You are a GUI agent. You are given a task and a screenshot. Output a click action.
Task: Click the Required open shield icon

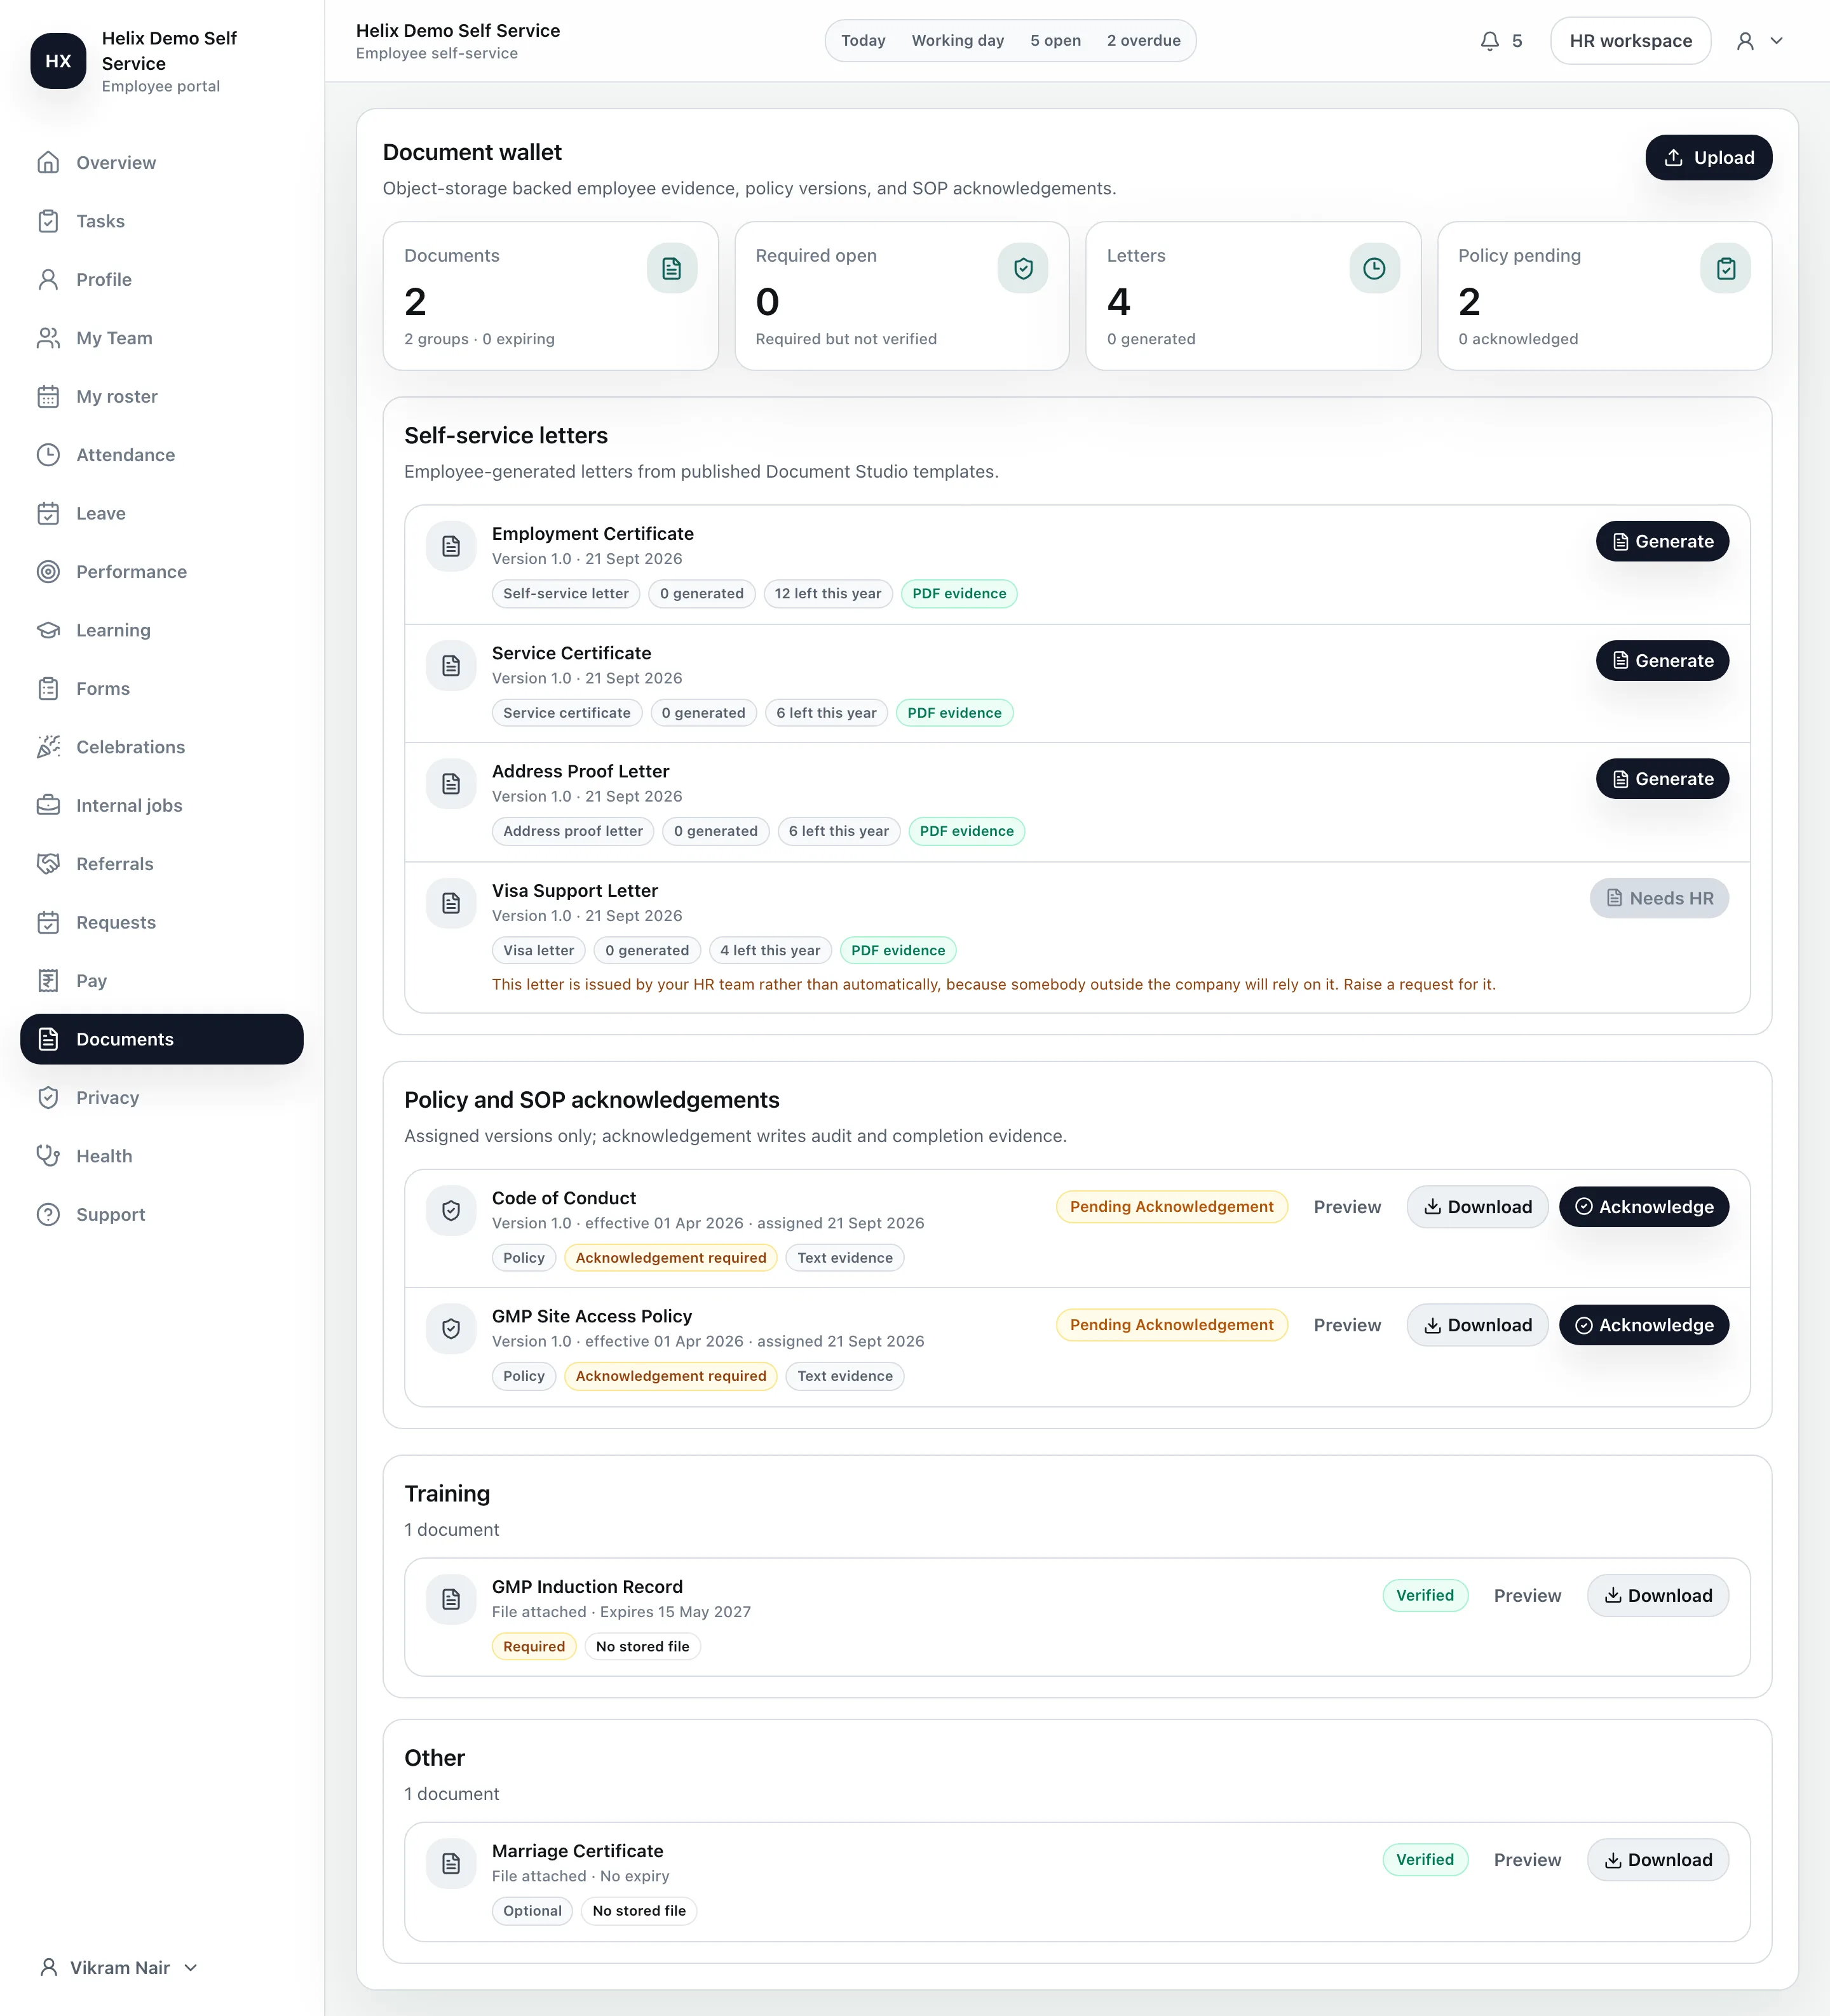coord(1022,268)
